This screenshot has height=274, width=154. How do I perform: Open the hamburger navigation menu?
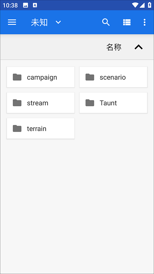pyautogui.click(x=12, y=22)
